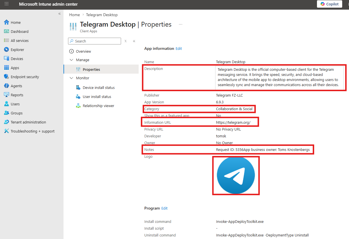Viewport: 349px width, 239px height.
Task: Collapse the left navigation with double chevron
Action: [60, 14]
